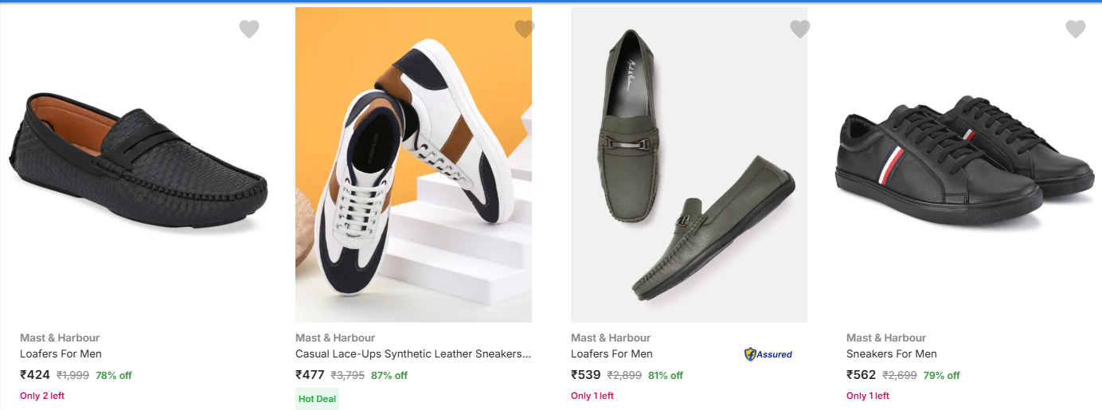The width and height of the screenshot is (1102, 410).
Task: Click the ₹539 'Loafers For Men' title
Action: 612,353
